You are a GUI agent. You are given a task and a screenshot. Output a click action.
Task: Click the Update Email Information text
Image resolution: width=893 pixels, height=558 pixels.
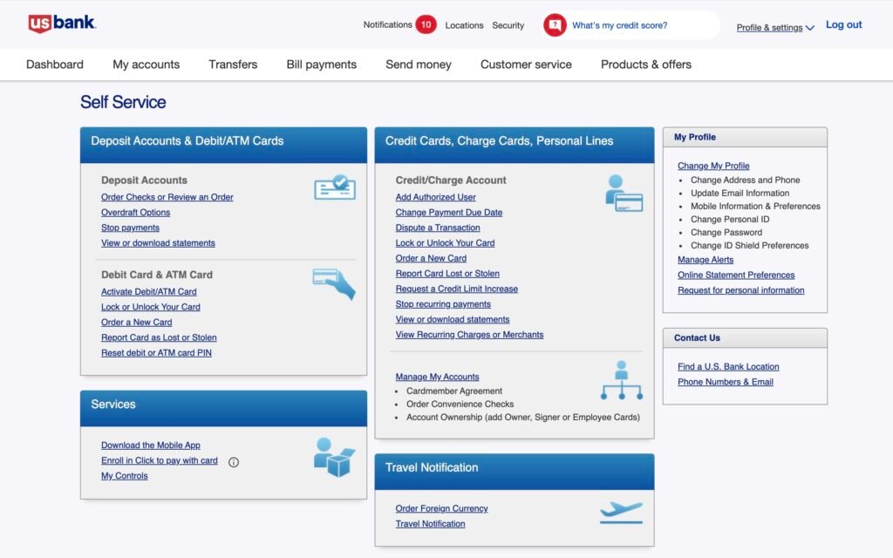point(740,193)
